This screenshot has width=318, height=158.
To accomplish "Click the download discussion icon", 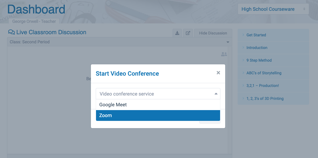I will (x=177, y=33).
